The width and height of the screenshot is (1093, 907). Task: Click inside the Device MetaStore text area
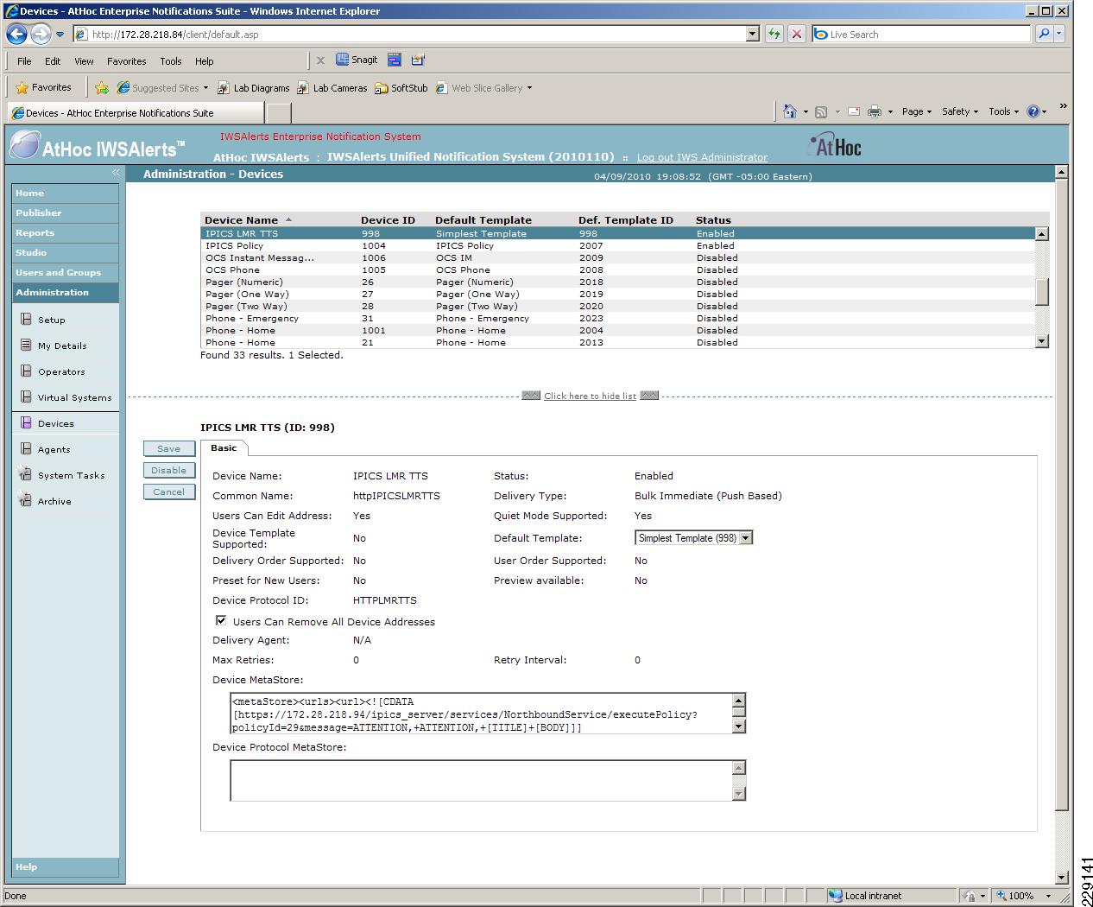point(481,714)
